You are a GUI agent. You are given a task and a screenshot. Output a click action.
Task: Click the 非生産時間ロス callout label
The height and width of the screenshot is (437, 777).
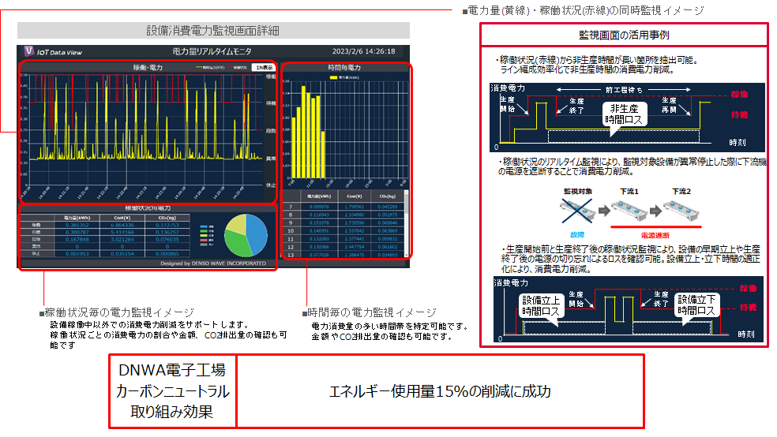tap(624, 114)
